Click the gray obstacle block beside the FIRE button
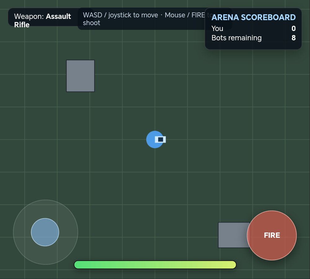 pos(234,235)
